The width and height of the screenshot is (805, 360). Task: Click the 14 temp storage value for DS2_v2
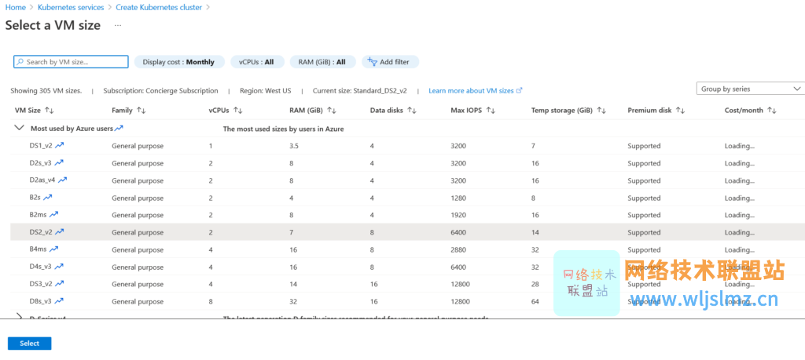coord(535,232)
